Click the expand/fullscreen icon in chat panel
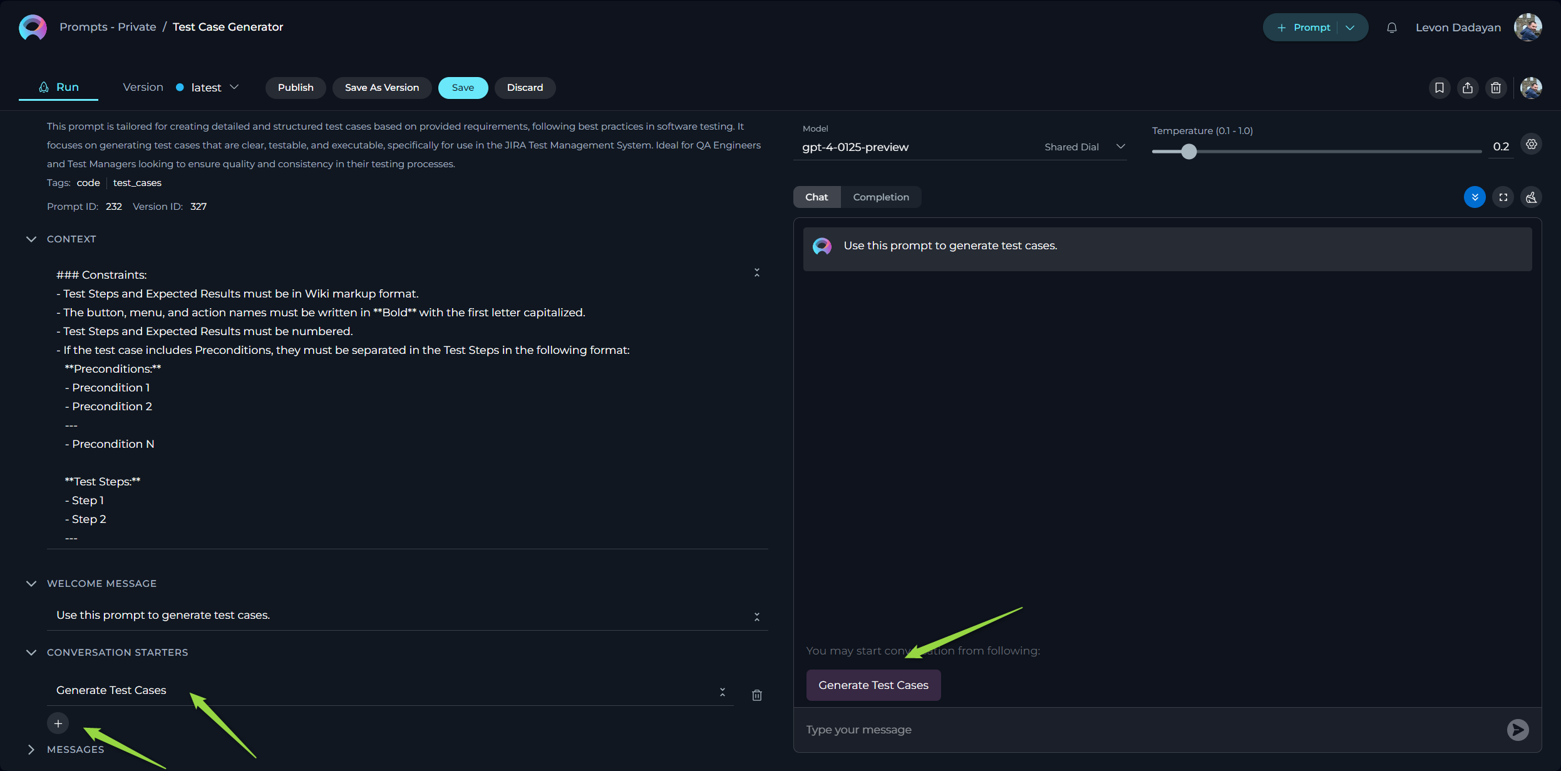The image size is (1561, 771). click(x=1504, y=196)
